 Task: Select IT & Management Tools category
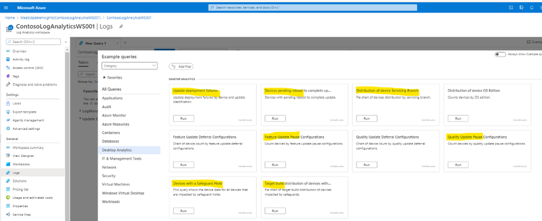[x=122, y=159]
